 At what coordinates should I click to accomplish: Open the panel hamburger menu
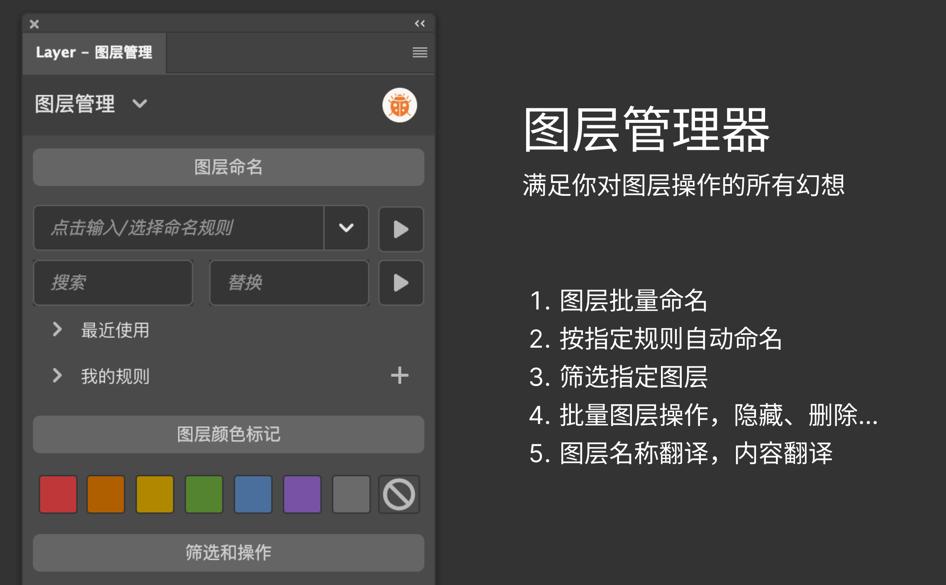(x=419, y=52)
